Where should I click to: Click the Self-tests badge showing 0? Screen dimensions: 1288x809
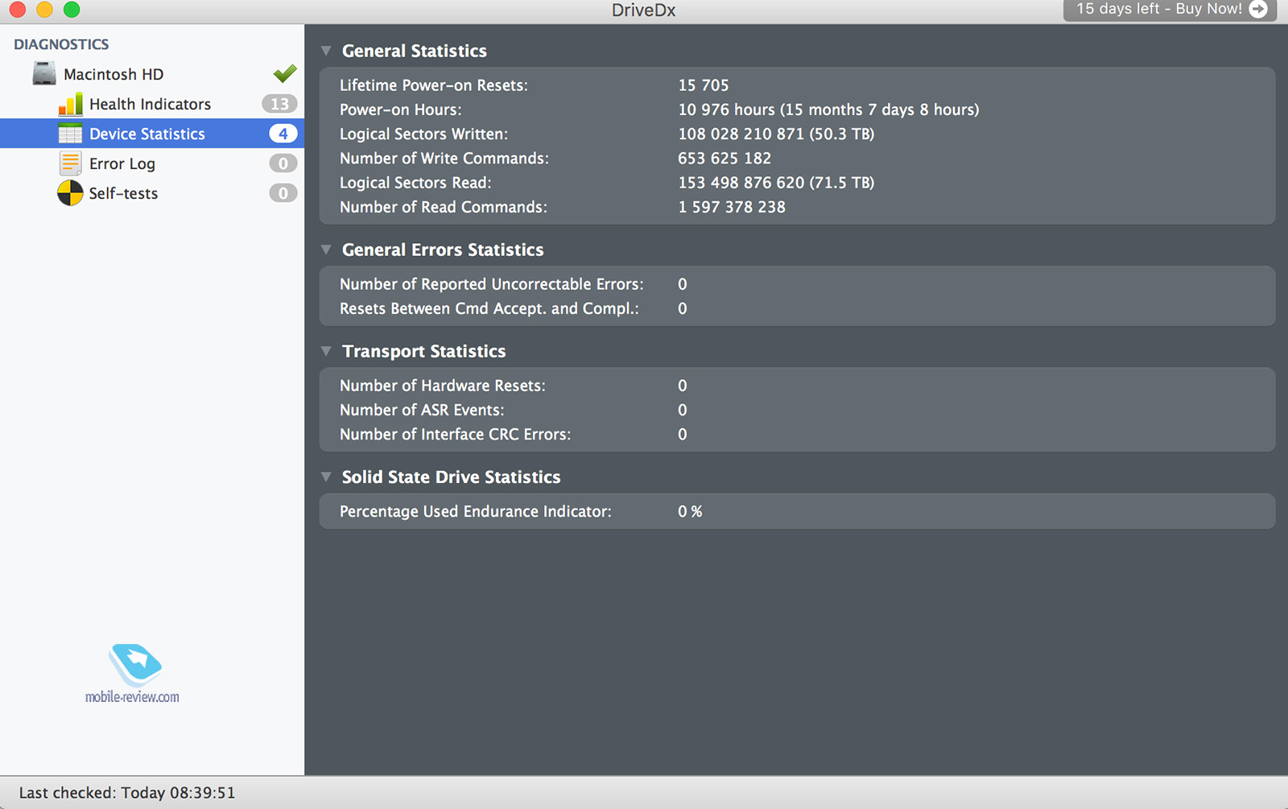click(x=283, y=193)
